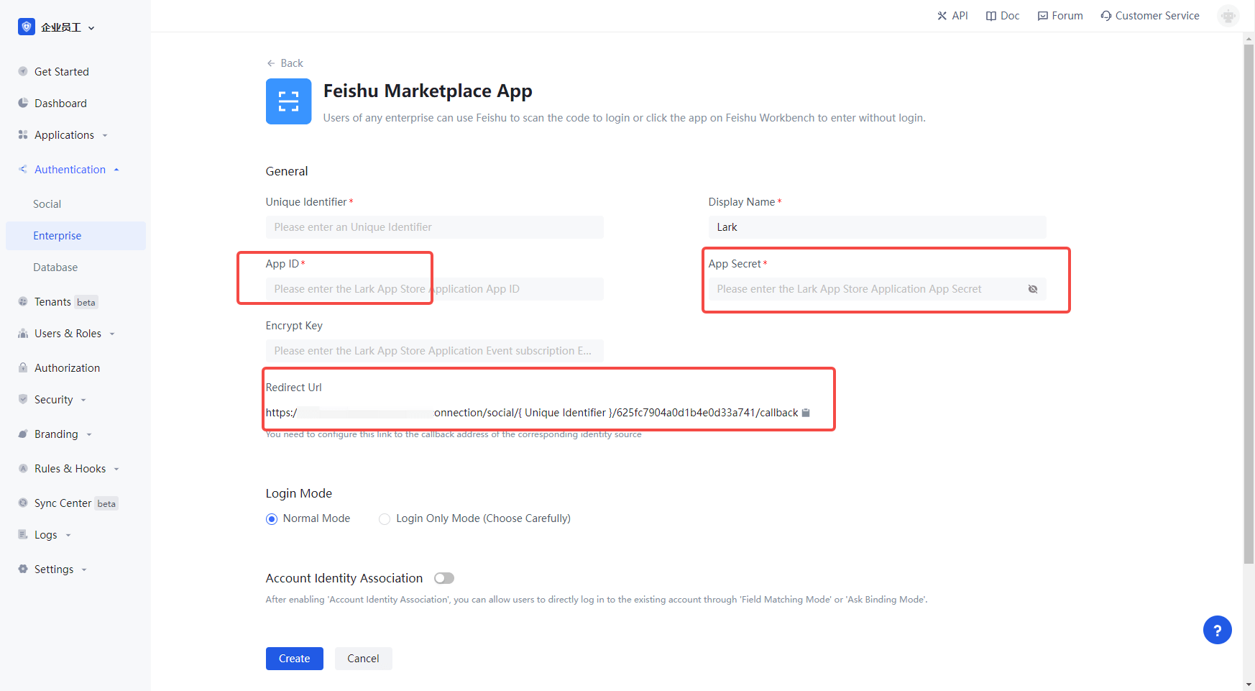Screen dimensions: 1255x691
Task: Open the Forum page from the header
Action: [x=1059, y=16]
